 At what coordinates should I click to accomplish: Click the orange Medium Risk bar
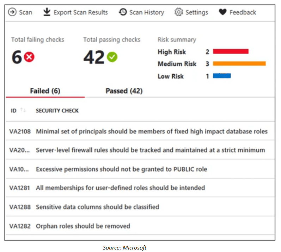point(239,64)
